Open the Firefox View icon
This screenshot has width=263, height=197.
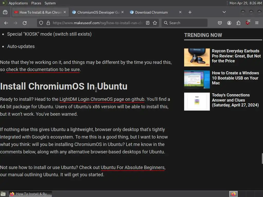5,12
